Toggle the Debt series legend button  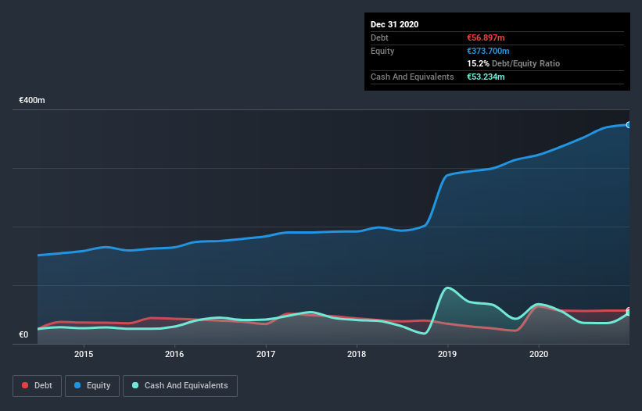coord(37,386)
